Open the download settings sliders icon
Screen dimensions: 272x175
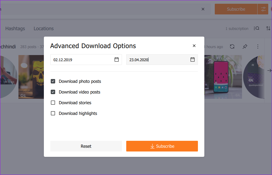[263, 9]
